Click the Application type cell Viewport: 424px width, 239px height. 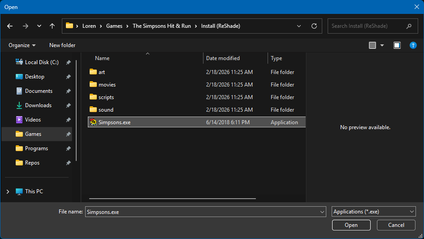click(284, 122)
